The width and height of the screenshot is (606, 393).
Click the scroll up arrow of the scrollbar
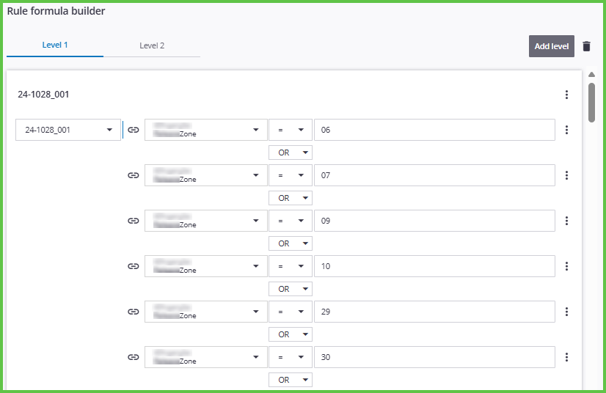click(x=591, y=74)
